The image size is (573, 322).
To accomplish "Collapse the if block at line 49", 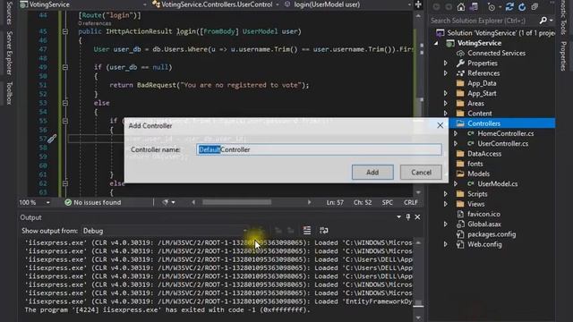I will [65, 68].
